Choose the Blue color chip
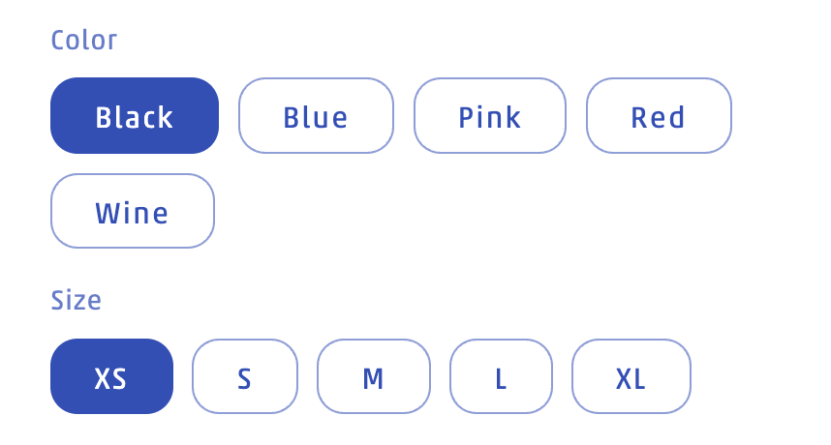The height and width of the screenshot is (445, 831). pos(316,116)
